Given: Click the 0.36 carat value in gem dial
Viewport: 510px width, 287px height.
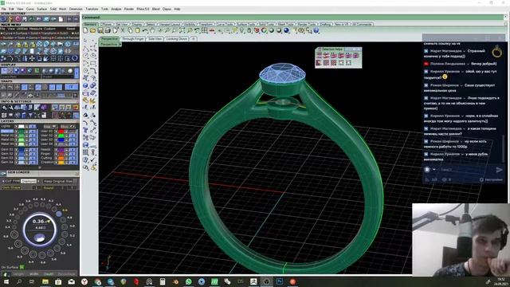Looking at the screenshot, I should click(38, 222).
